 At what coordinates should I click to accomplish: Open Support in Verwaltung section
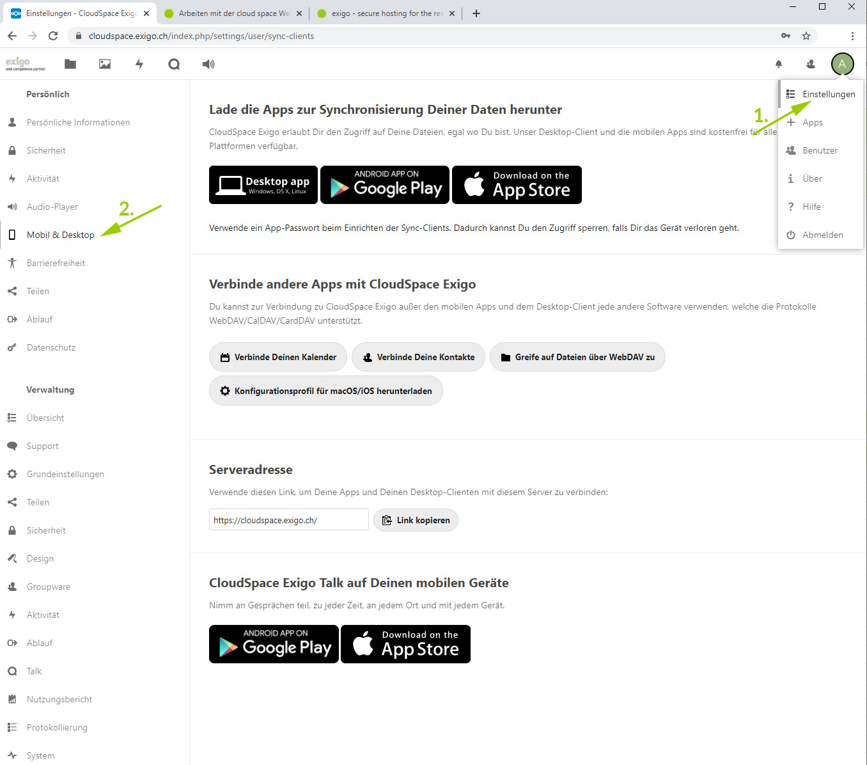(x=95, y=446)
